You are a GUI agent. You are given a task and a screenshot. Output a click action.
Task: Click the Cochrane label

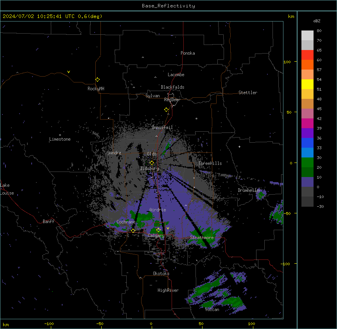(x=126, y=222)
